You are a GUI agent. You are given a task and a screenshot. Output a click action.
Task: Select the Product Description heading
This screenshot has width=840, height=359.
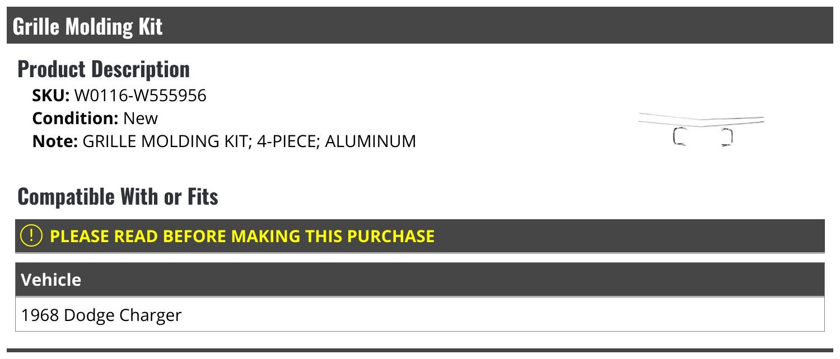104,69
